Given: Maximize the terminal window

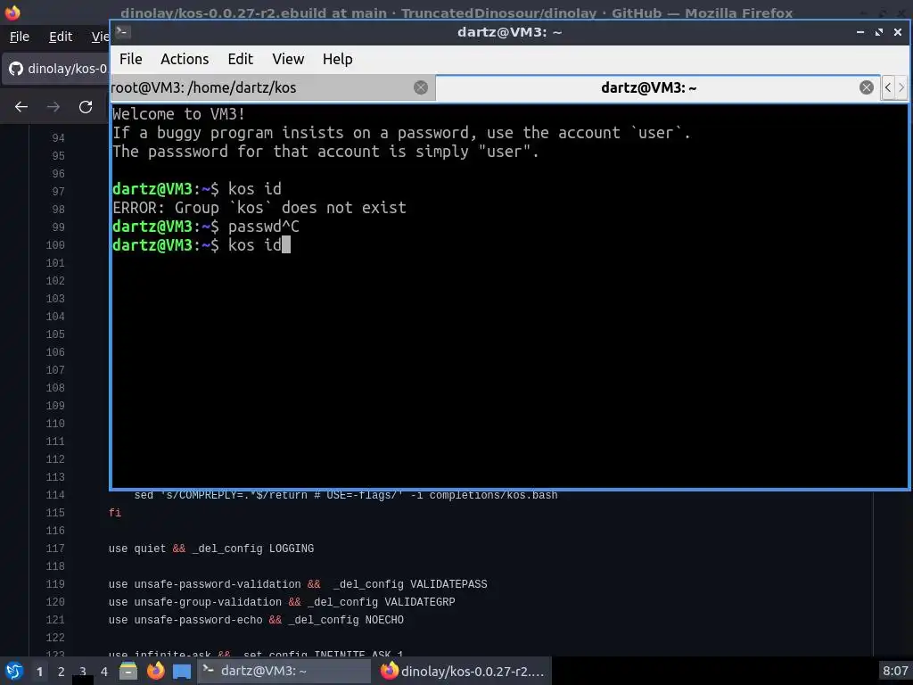Looking at the screenshot, I should pyautogui.click(x=878, y=32).
